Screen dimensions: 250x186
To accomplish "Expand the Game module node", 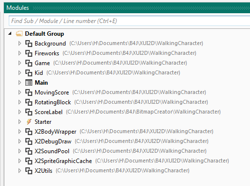I will point(20,63).
